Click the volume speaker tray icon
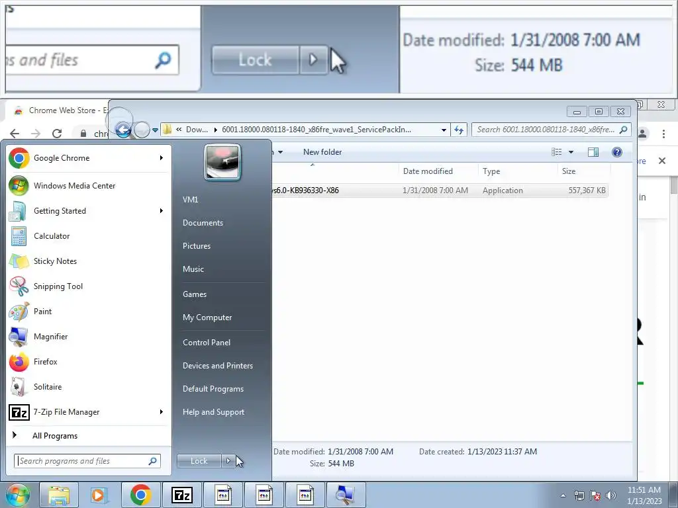 click(x=611, y=495)
